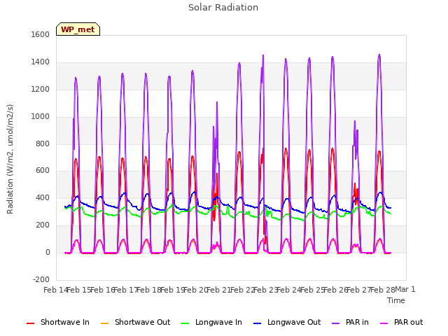Screen dimensions: 448x336
Task: Click the 1400 y-axis tick label
Action: click(x=41, y=62)
